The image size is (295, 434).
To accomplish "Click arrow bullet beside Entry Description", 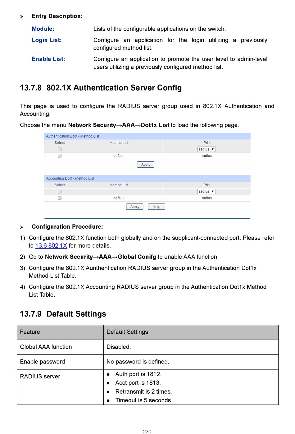I will click(x=22, y=17).
